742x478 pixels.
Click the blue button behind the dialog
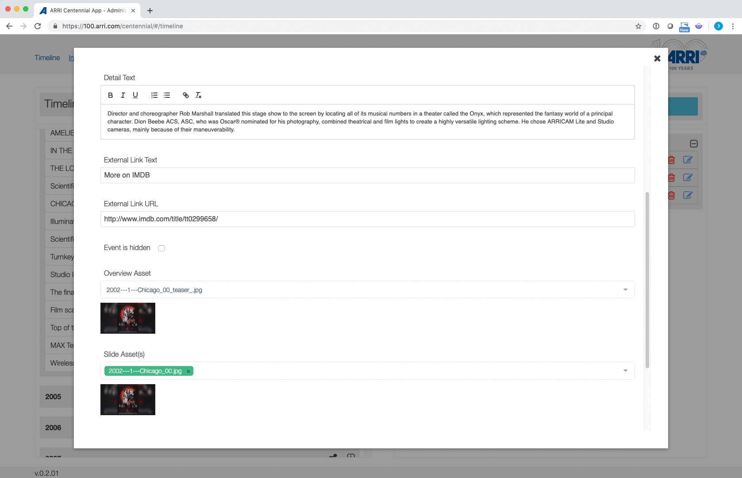pos(683,107)
